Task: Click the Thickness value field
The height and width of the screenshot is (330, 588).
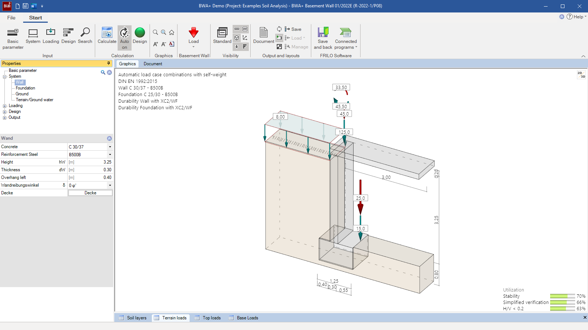Action: (90, 170)
